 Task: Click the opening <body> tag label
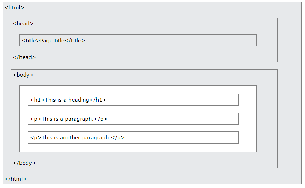(x=23, y=75)
